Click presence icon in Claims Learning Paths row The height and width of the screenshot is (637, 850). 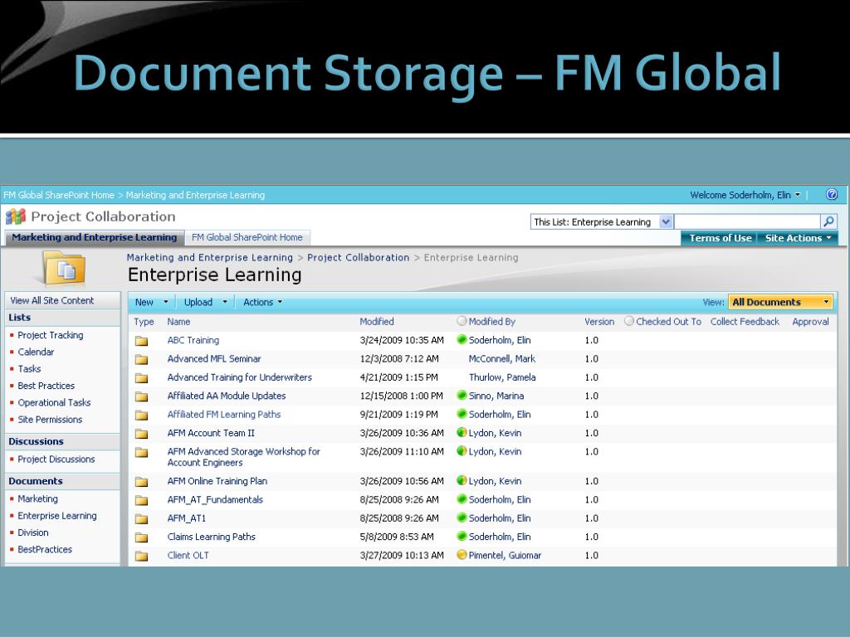click(x=462, y=537)
